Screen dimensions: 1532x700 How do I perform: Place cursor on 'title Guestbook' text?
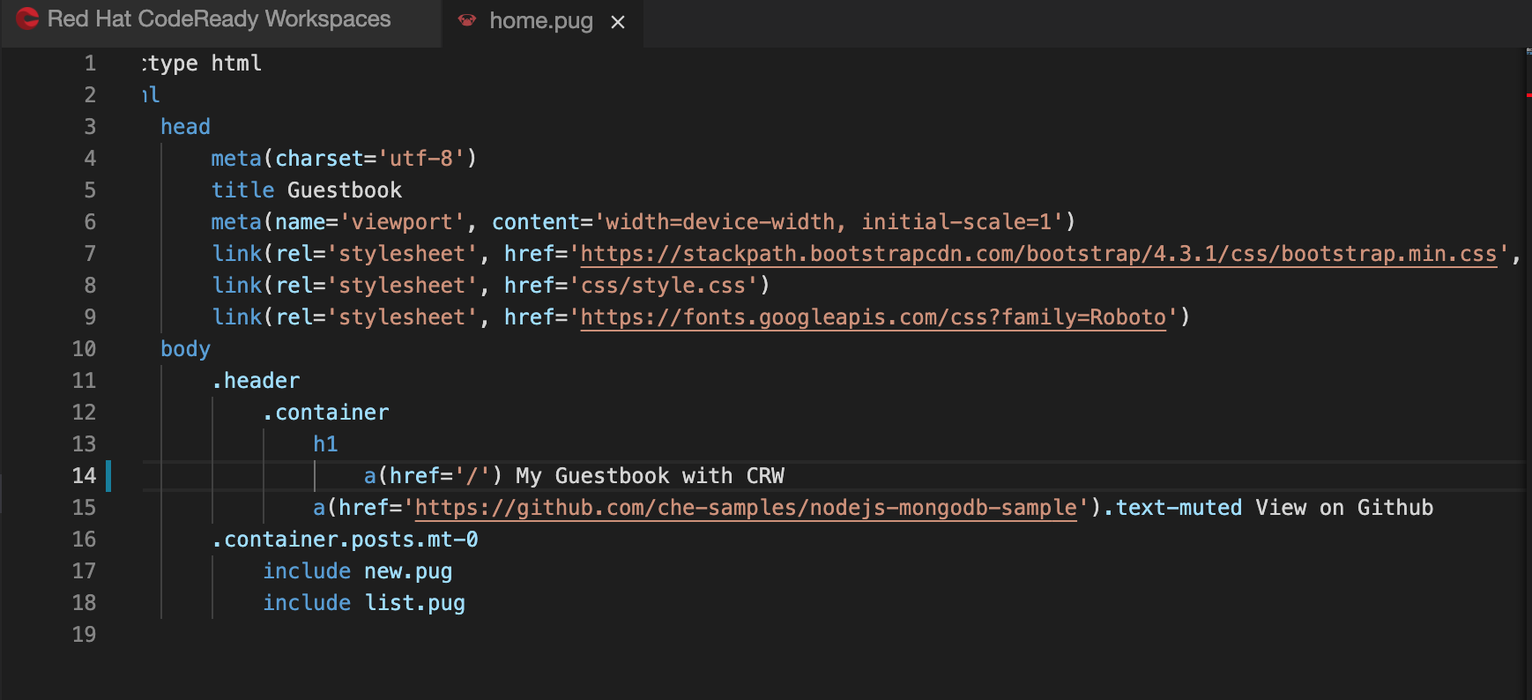[x=307, y=190]
